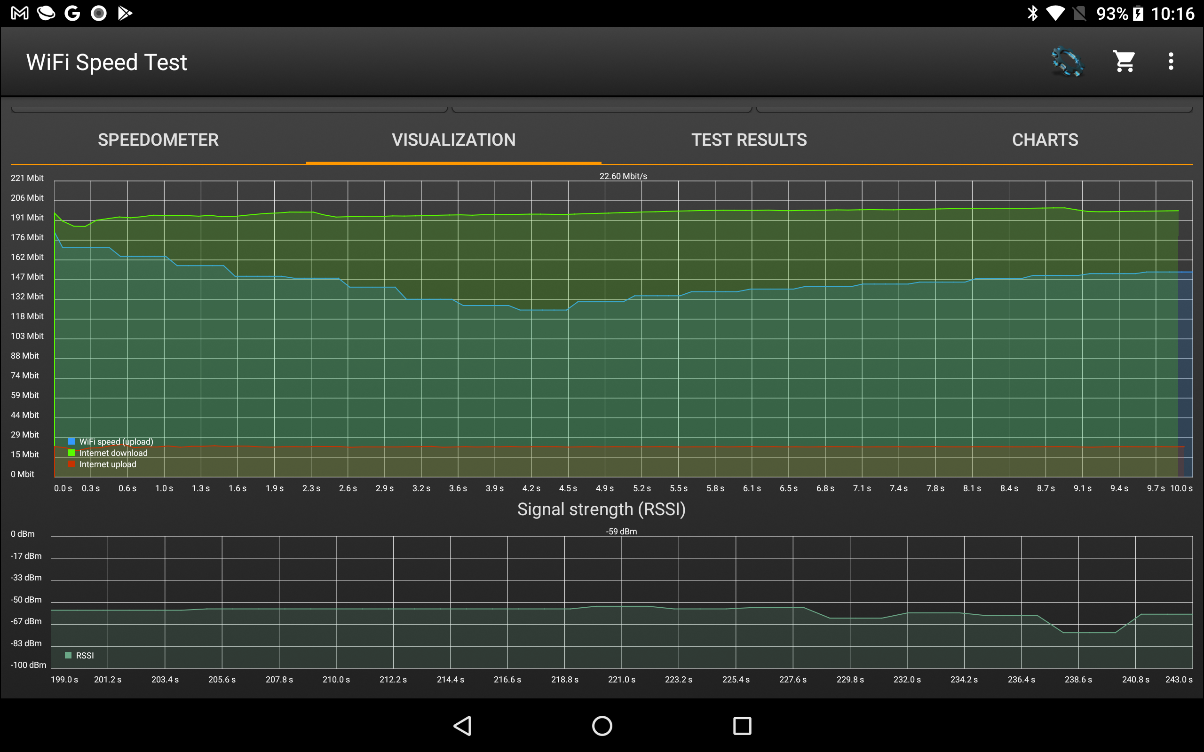
Task: Tap the Gmail notification icon
Action: (x=20, y=14)
